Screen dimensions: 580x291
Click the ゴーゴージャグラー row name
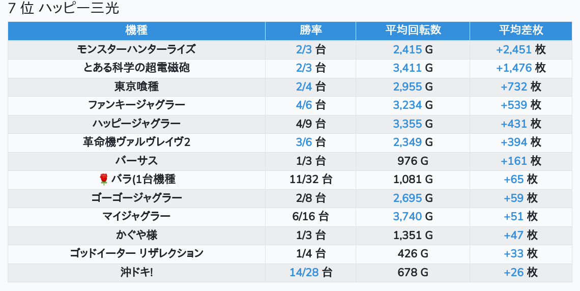(x=136, y=198)
